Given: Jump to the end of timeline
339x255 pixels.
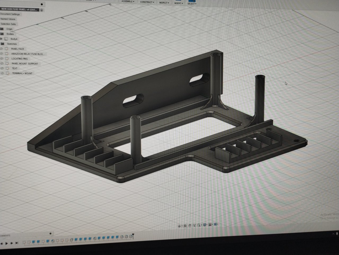Looking at the screenshot, I should (17, 243).
